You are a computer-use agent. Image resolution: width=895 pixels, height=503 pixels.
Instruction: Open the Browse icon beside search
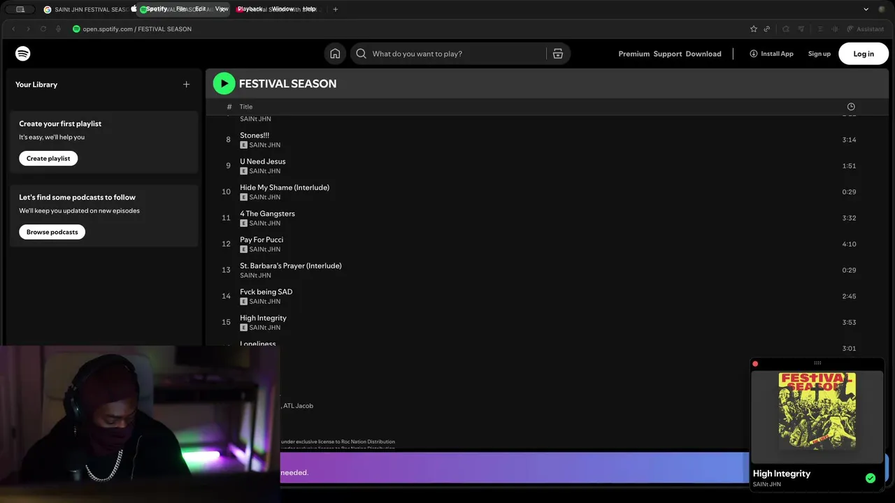coord(557,54)
